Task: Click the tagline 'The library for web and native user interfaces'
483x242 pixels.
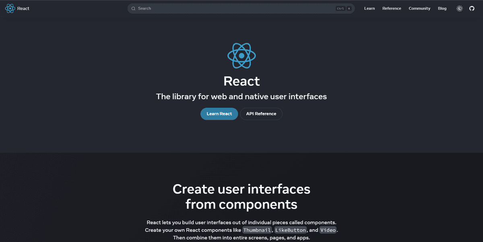Action: tap(242, 96)
